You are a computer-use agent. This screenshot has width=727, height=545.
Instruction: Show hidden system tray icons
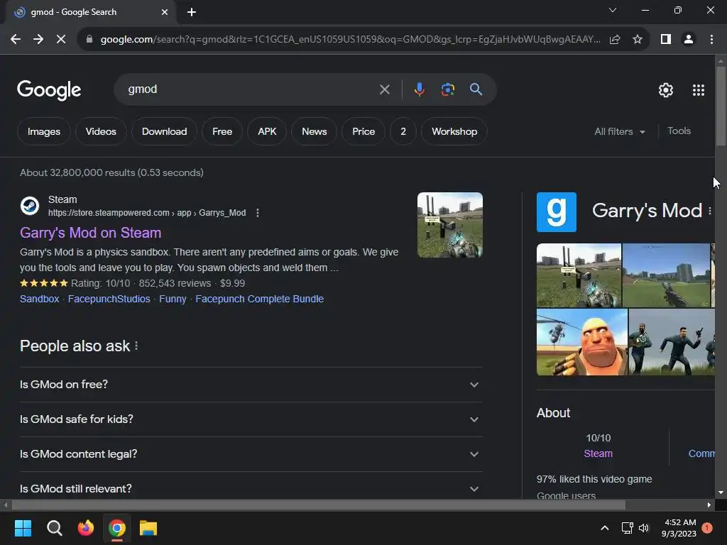coord(605,528)
